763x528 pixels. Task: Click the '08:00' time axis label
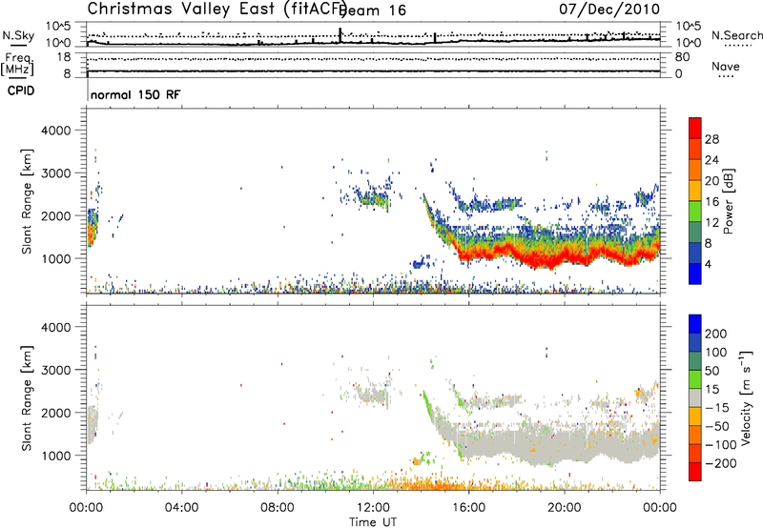click(x=278, y=508)
